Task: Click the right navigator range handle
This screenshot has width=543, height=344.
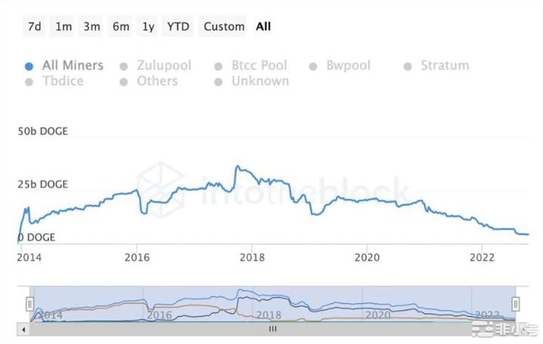Action: pyautogui.click(x=515, y=304)
